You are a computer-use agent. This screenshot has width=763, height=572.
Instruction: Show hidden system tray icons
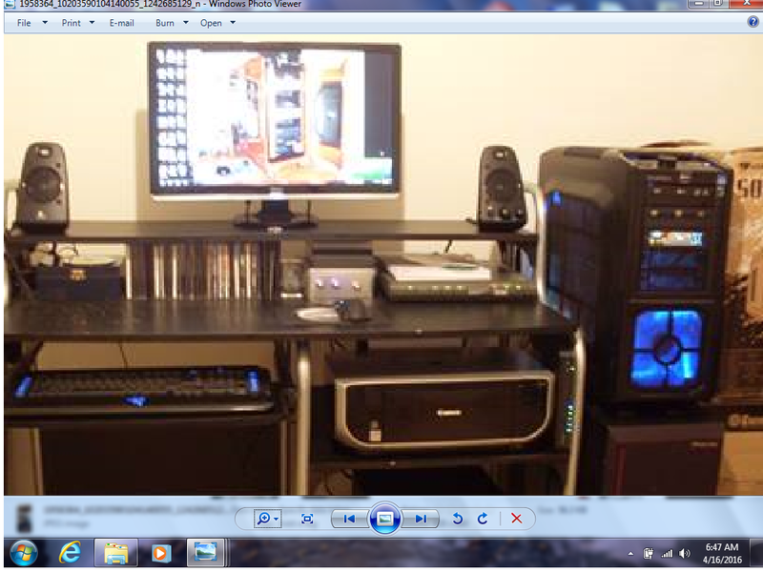630,554
